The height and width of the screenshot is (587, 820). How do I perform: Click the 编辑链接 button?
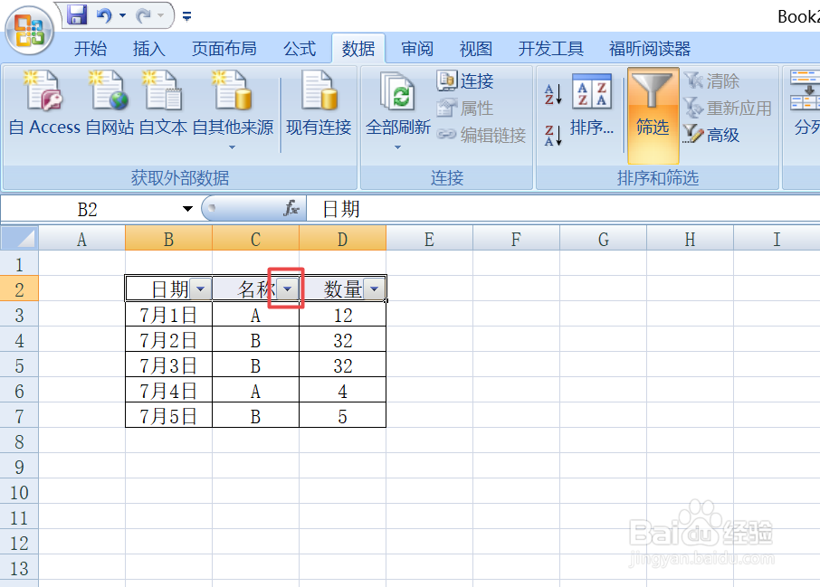(482, 135)
